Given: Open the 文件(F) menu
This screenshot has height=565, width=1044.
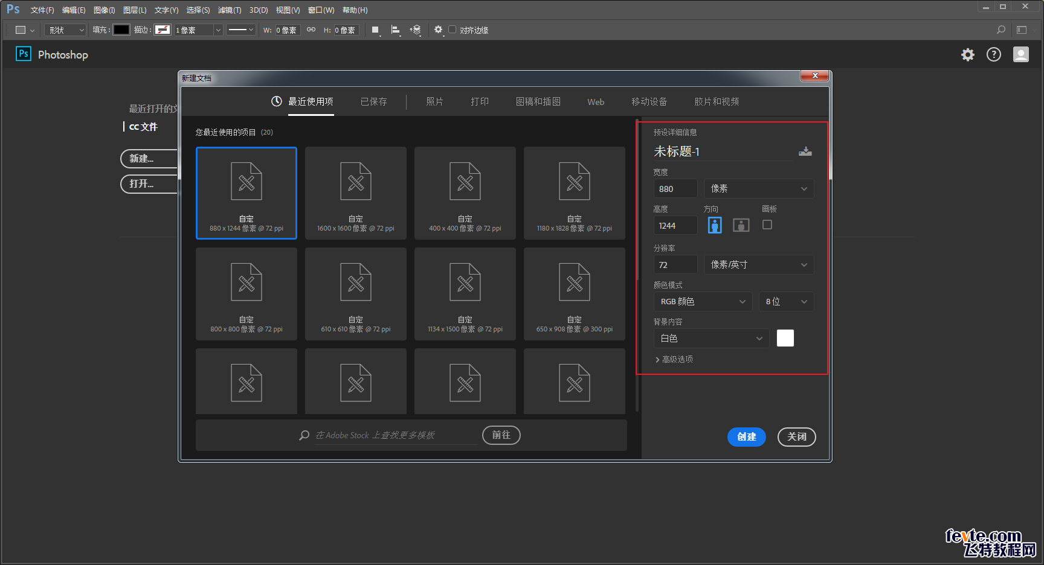Looking at the screenshot, I should (x=42, y=10).
